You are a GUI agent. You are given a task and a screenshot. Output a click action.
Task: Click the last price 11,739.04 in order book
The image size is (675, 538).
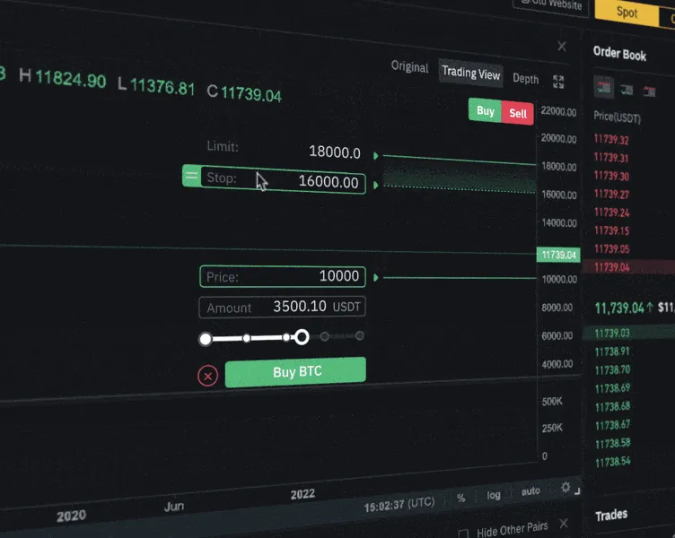click(619, 308)
